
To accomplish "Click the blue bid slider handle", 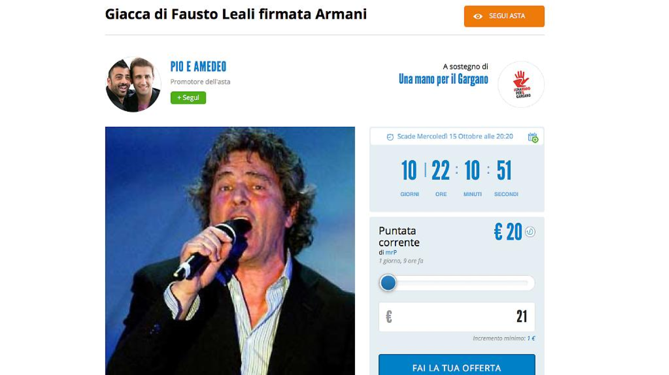I will click(388, 283).
